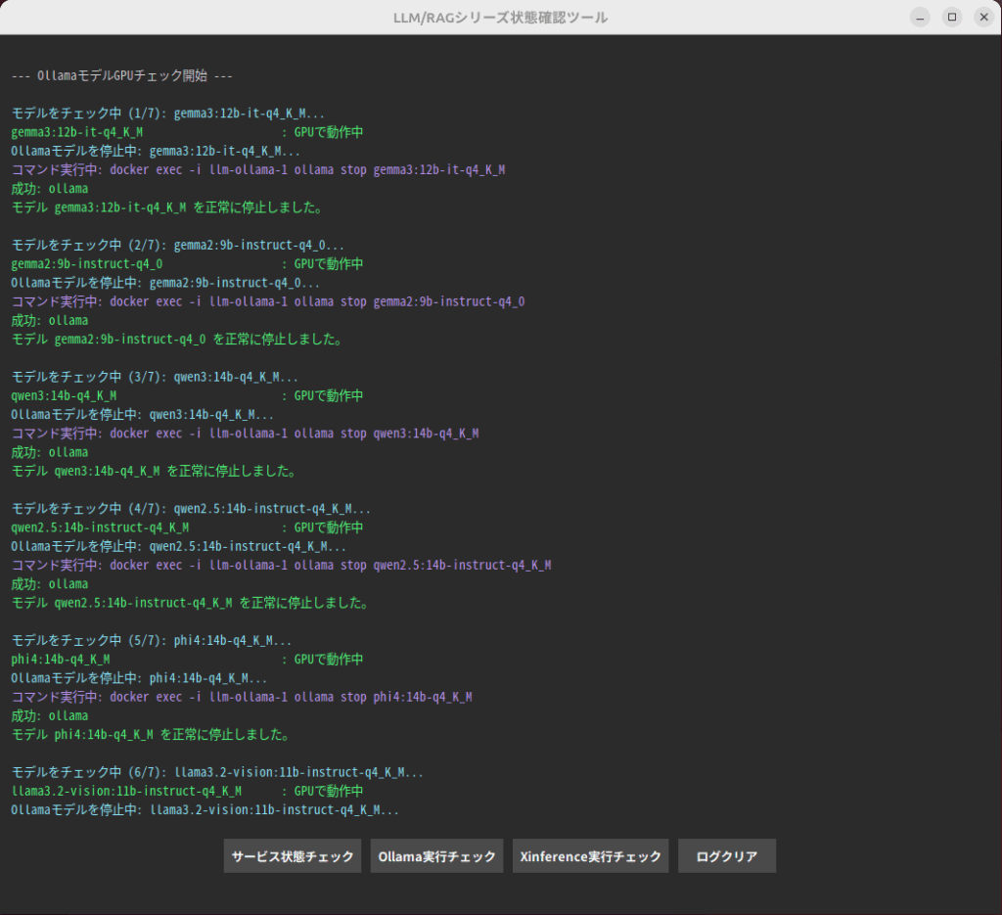Click line モデルをチェック中 (5/7) phi4
Screen dimensions: 1002x915
pyautogui.click(x=152, y=640)
